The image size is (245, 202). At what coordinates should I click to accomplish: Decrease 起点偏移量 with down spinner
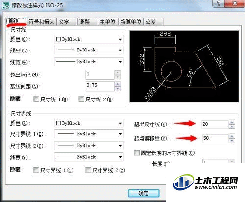coord(232,141)
